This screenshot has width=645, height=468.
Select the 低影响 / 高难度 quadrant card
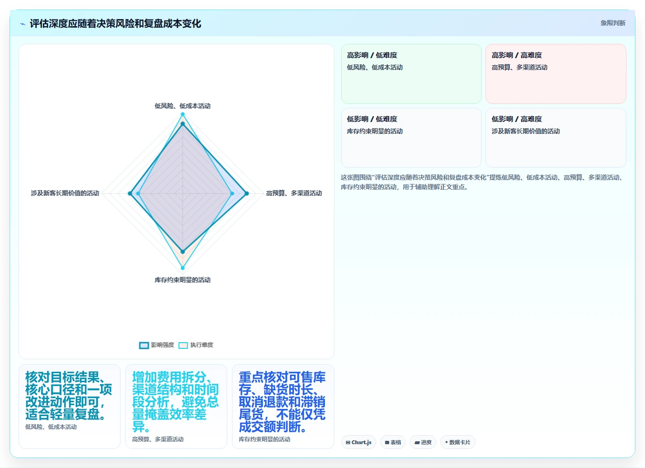point(555,138)
